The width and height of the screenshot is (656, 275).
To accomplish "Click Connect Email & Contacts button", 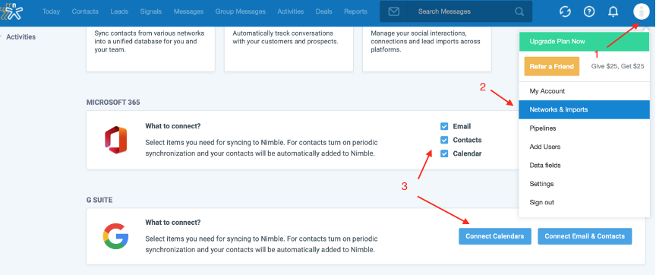I will point(585,236).
